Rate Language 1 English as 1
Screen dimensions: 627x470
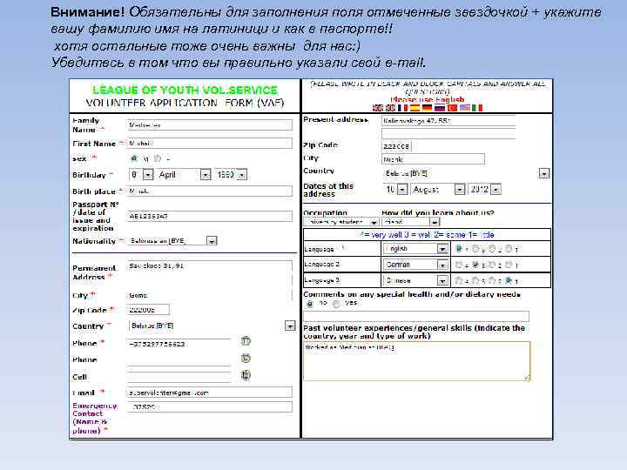[508, 249]
